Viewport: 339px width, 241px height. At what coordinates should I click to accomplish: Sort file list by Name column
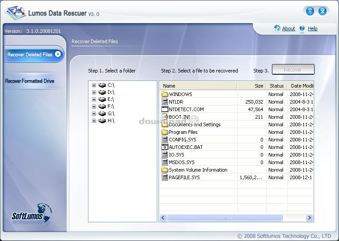click(x=198, y=86)
